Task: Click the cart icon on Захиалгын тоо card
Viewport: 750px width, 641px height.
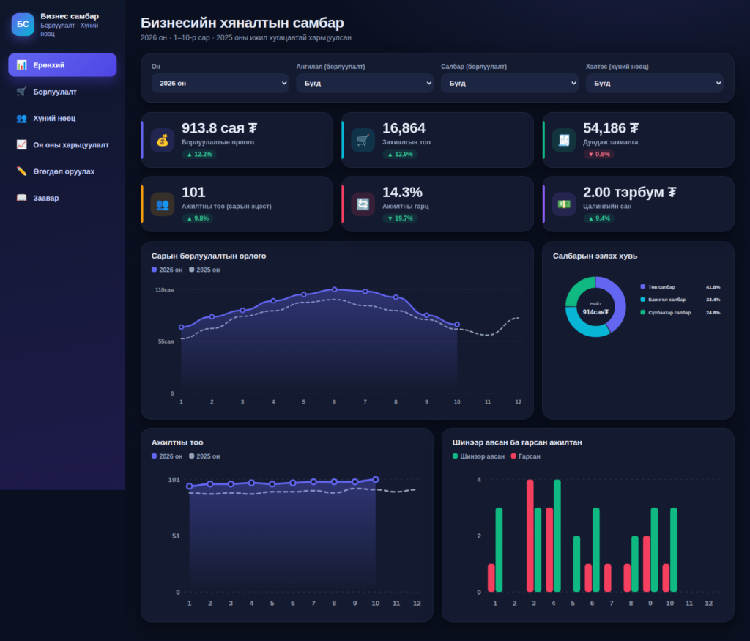Action: (363, 140)
